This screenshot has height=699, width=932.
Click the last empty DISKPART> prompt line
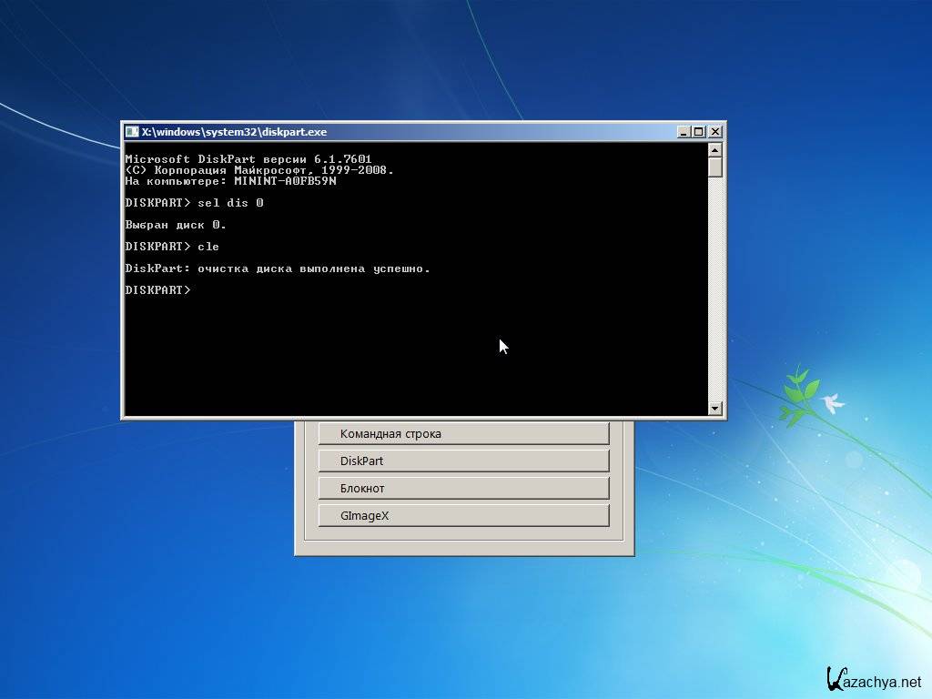pyautogui.click(x=158, y=290)
